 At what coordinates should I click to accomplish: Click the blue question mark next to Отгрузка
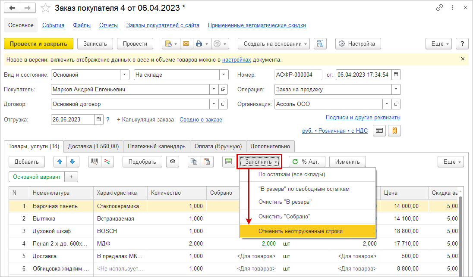[108, 119]
